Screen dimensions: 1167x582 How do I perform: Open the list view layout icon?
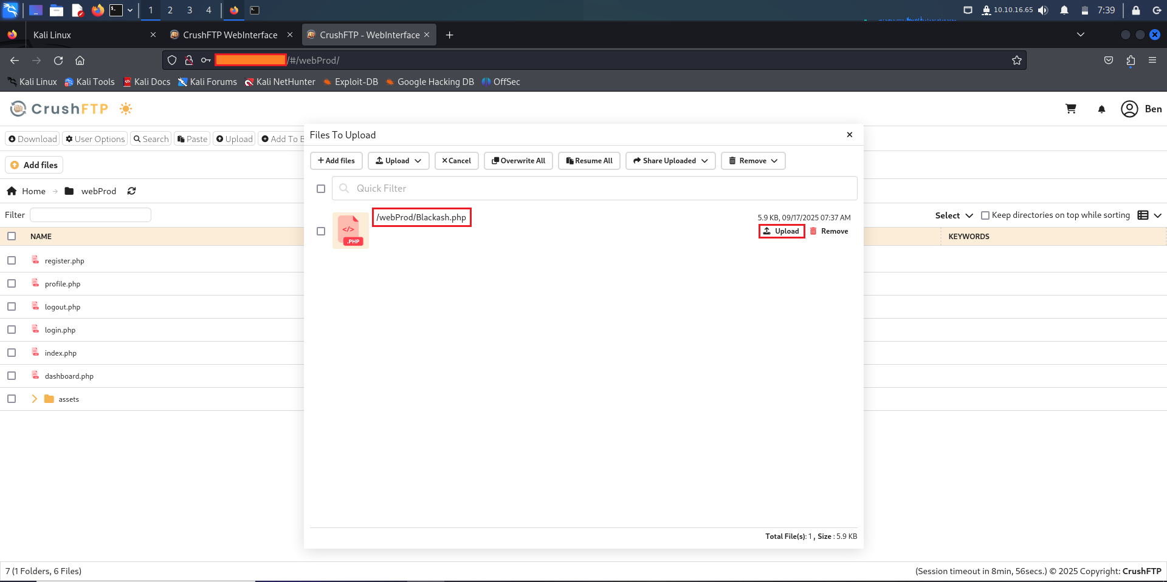click(1143, 215)
